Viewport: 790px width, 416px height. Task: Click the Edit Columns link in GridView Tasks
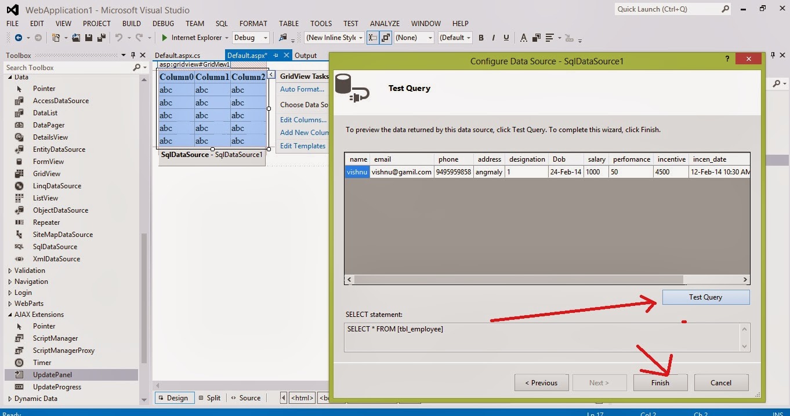pos(303,120)
